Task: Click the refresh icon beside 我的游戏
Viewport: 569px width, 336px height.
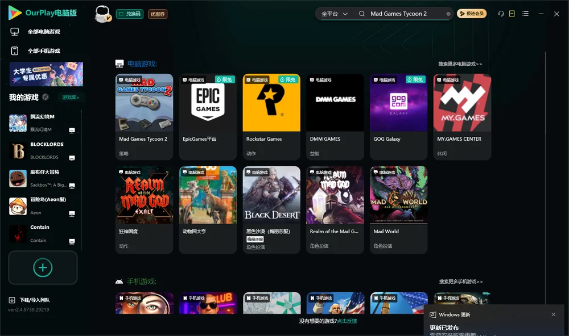Action: point(46,97)
